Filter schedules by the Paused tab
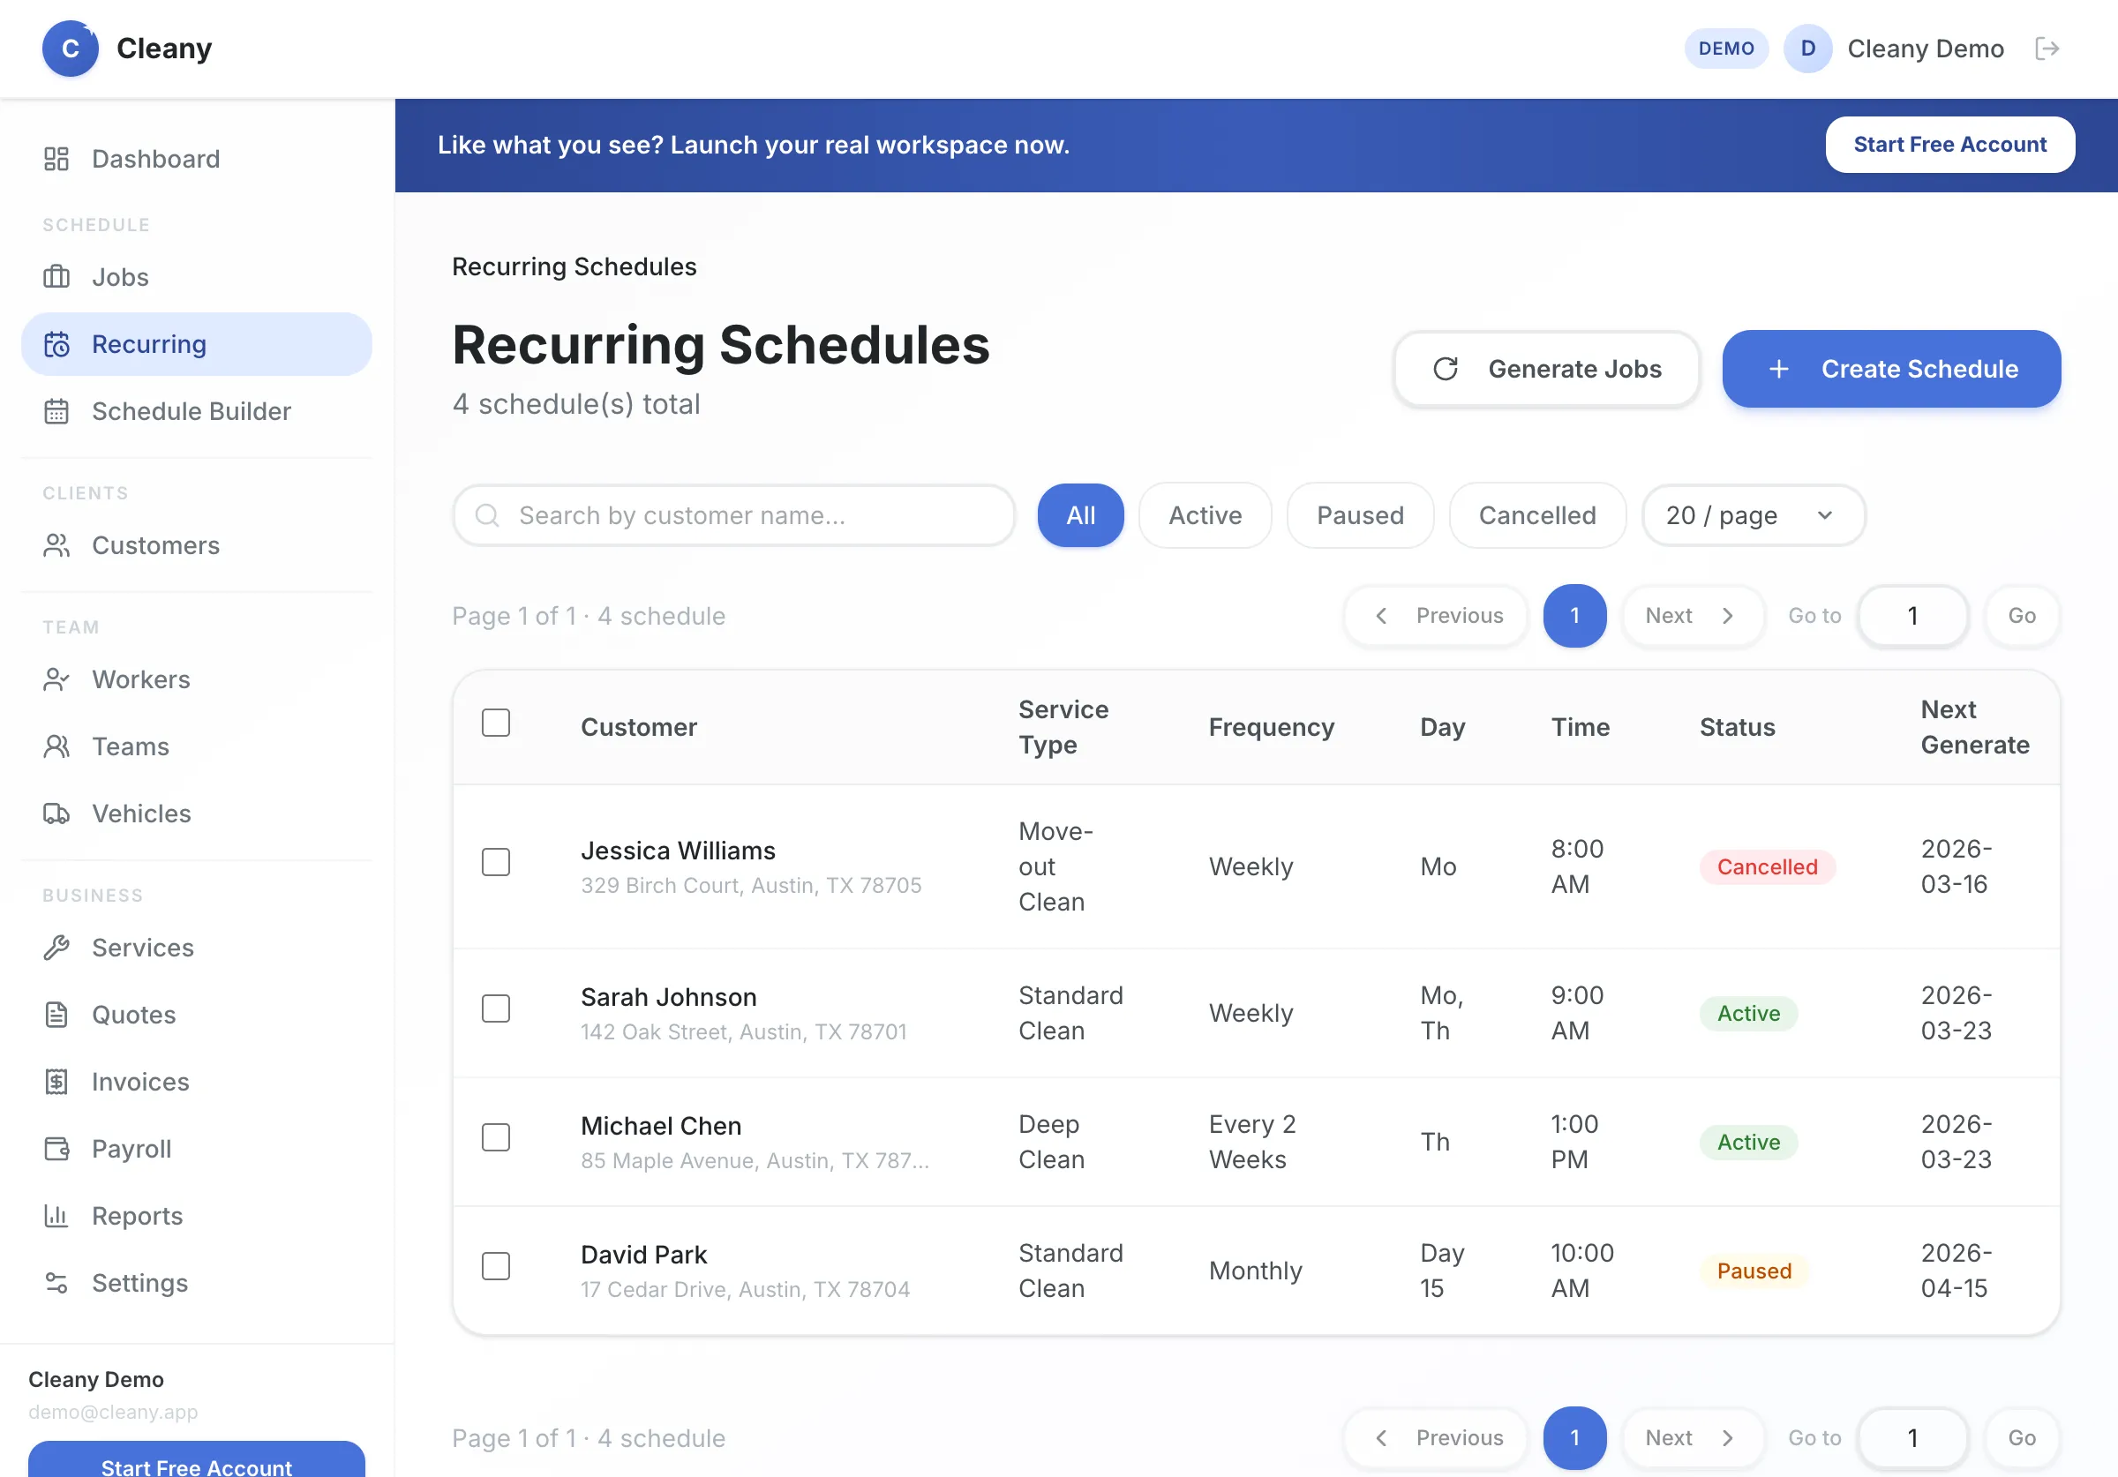This screenshot has width=2118, height=1477. tap(1359, 514)
